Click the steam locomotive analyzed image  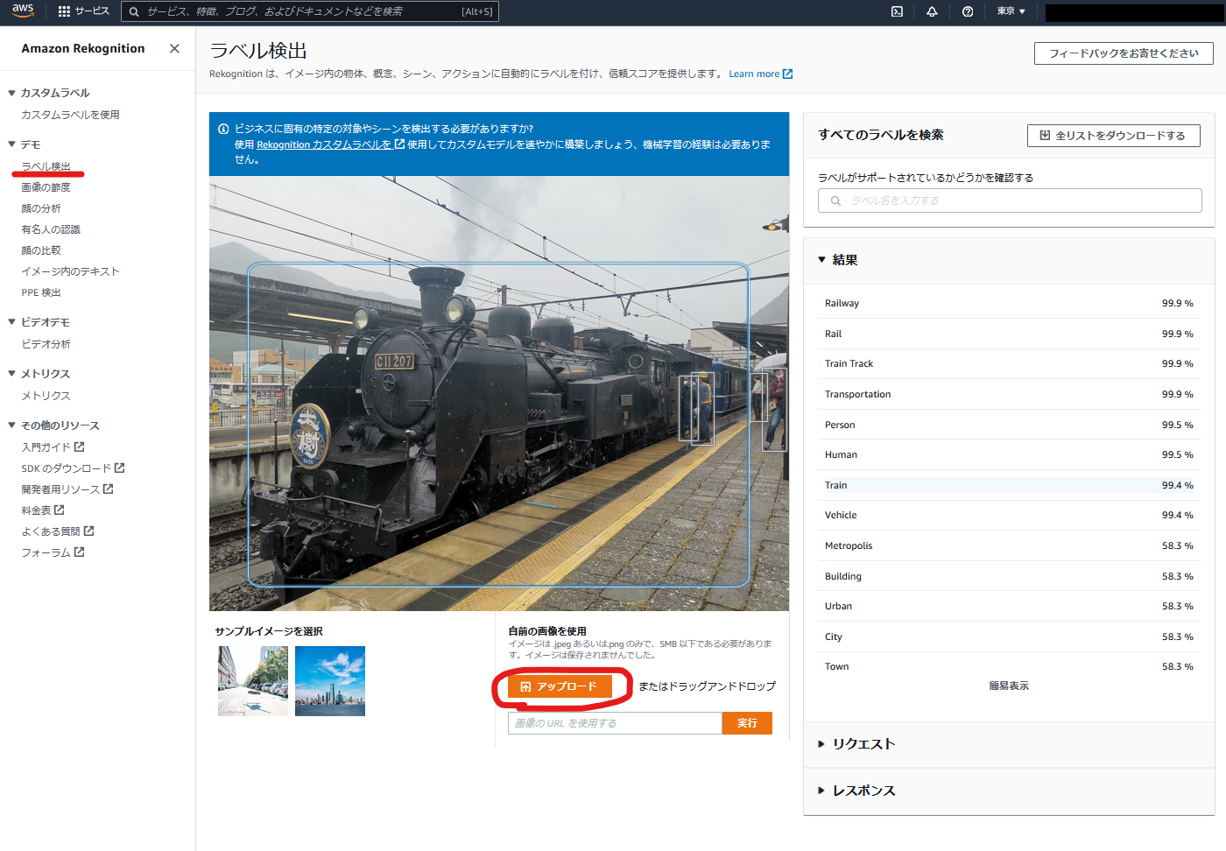[x=499, y=393]
